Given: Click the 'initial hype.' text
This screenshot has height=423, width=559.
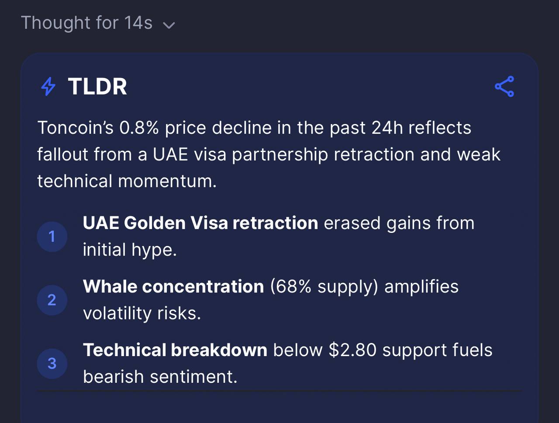Looking at the screenshot, I should tap(130, 250).
